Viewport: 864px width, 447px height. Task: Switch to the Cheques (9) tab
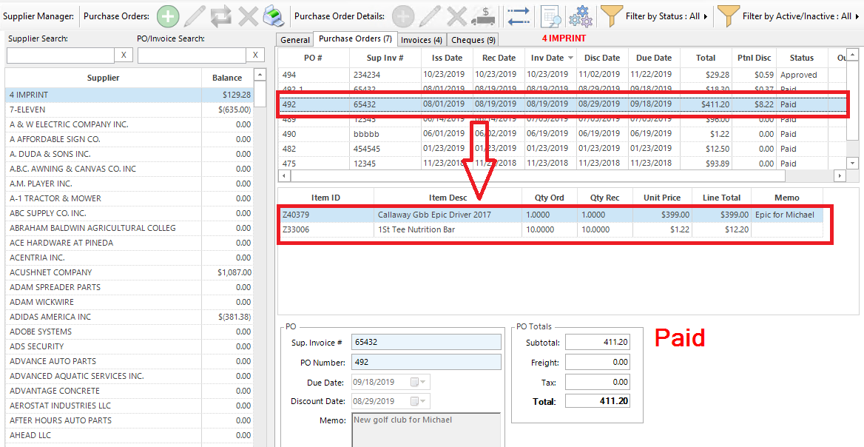tap(473, 40)
